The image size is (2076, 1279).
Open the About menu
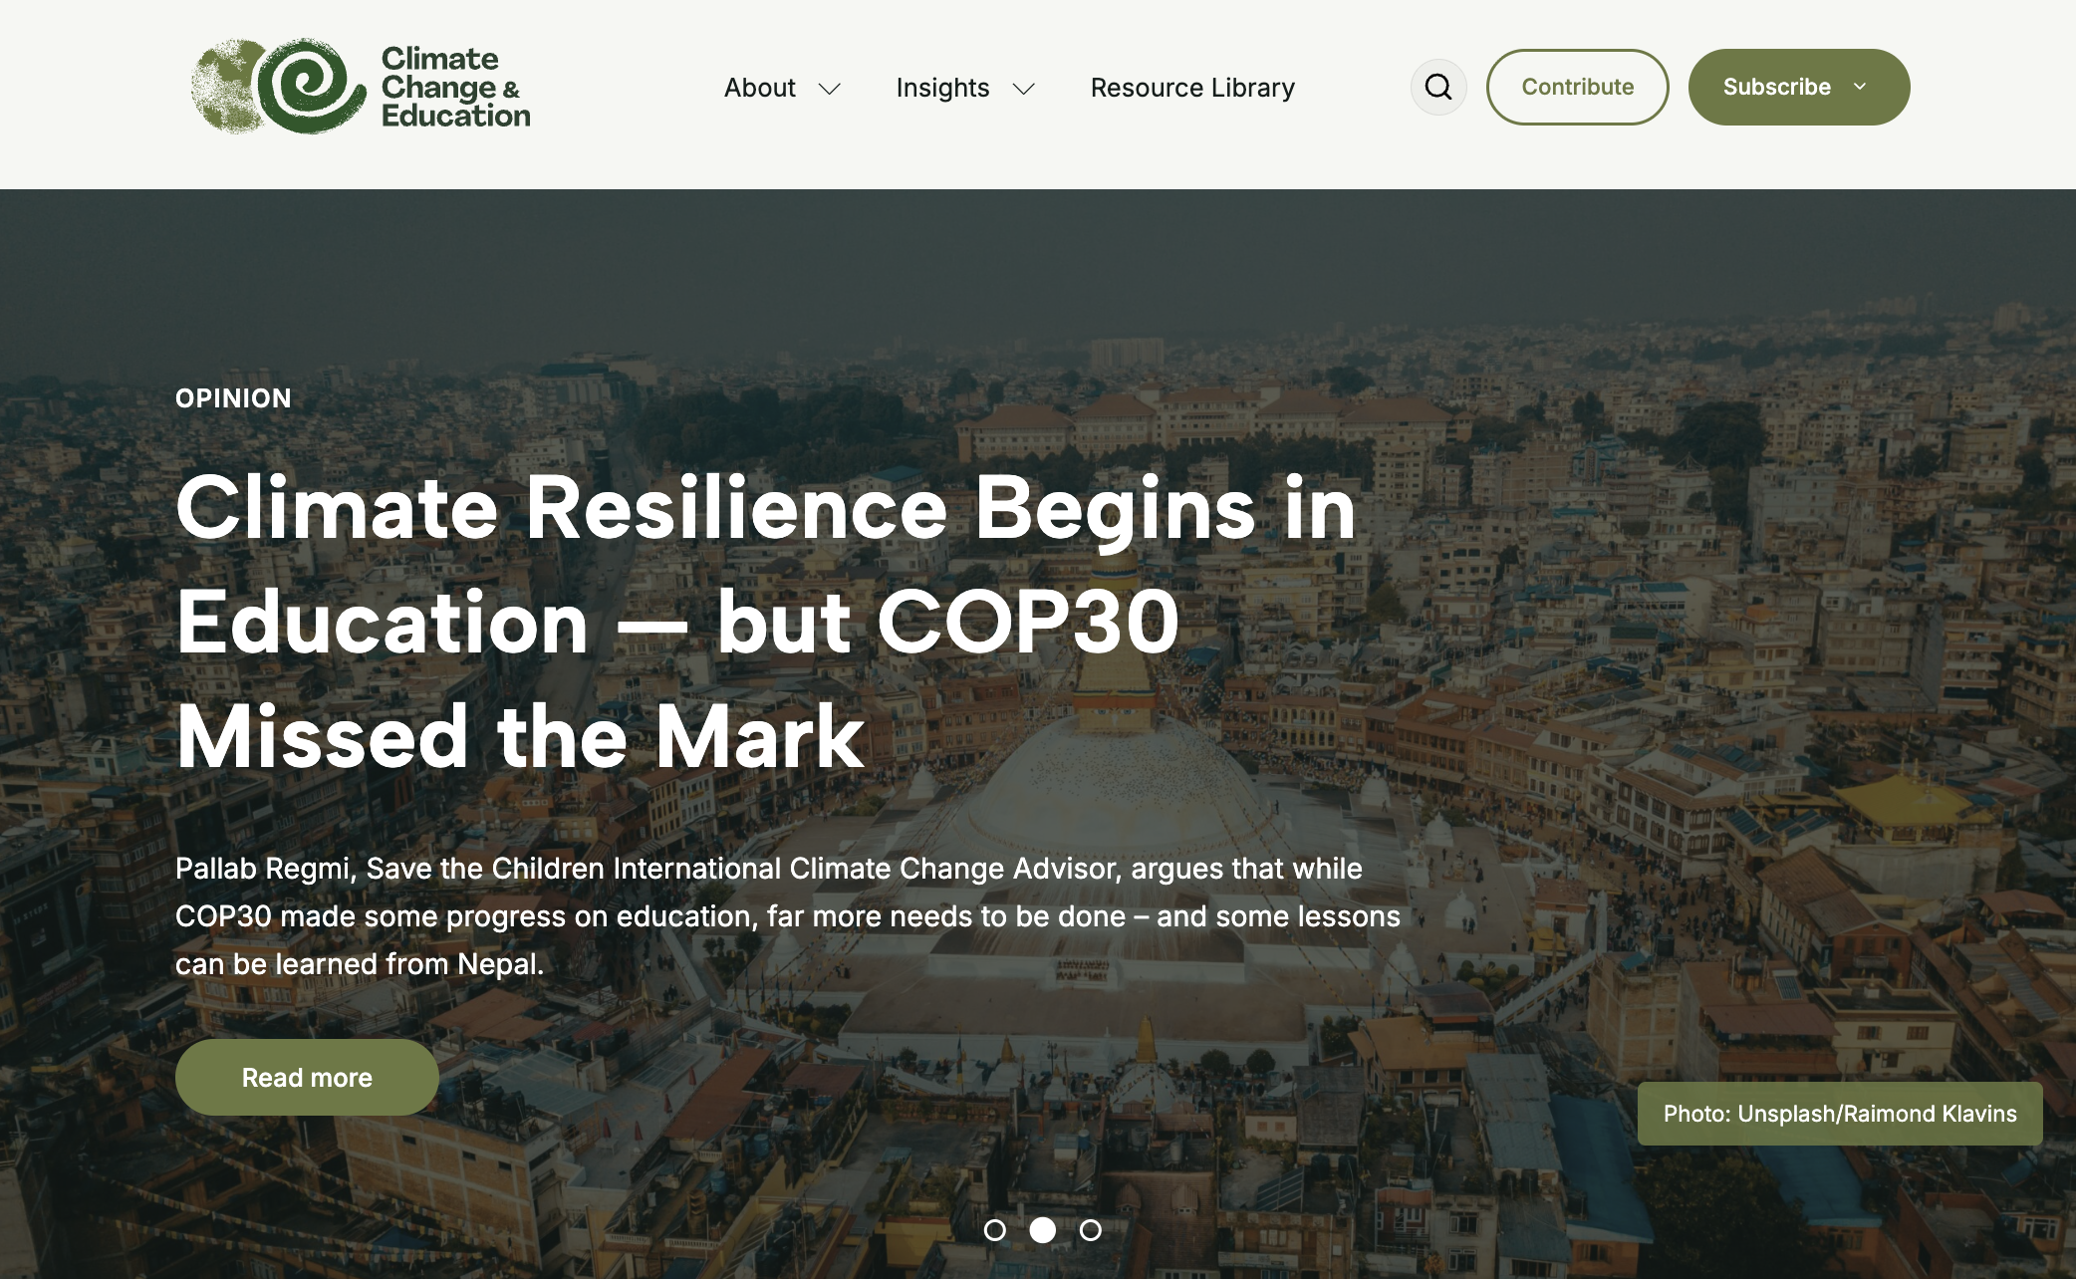click(x=759, y=88)
